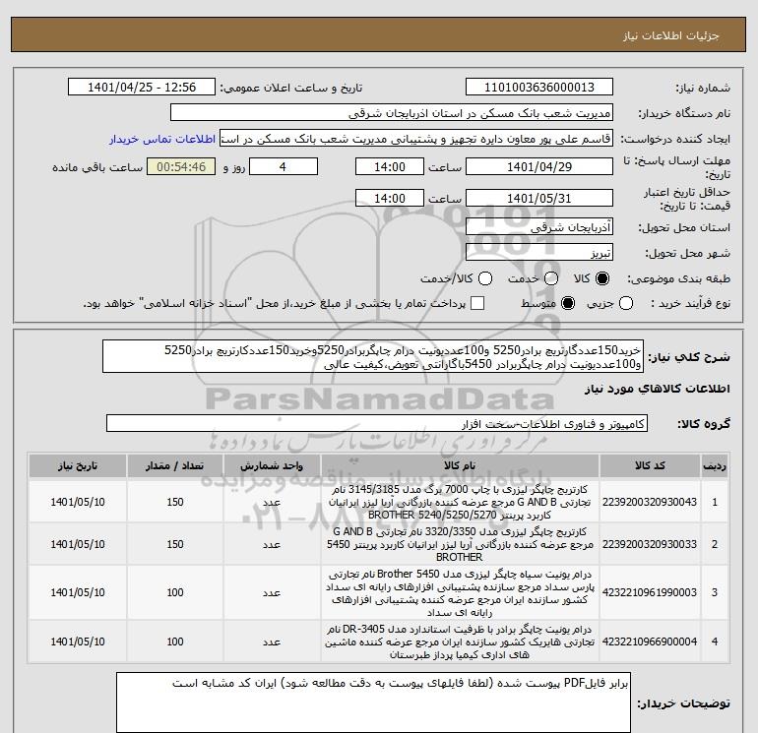Click the نام کالا column header
758x733 pixels.
pyautogui.click(x=460, y=465)
